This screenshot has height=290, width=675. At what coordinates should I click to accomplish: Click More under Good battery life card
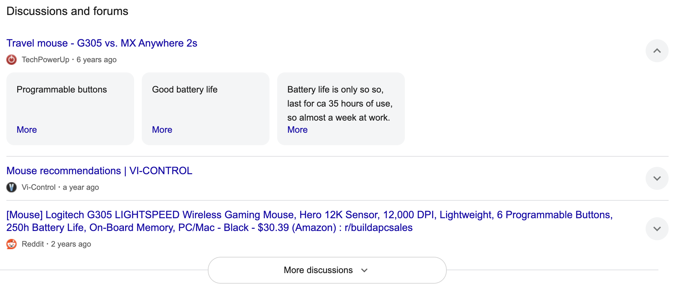pyautogui.click(x=162, y=130)
